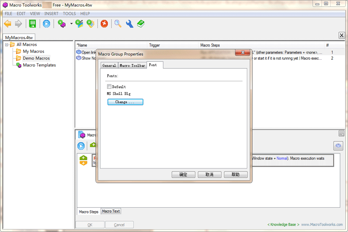Confirm dialog with 确定 button
The width and height of the screenshot is (348, 232).
[183, 175]
